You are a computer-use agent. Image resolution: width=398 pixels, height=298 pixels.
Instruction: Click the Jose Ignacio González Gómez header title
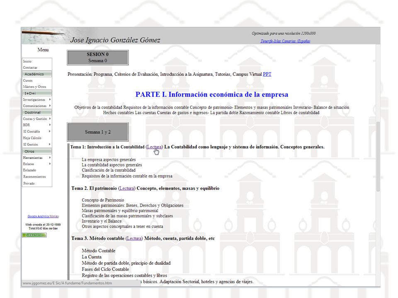pyautogui.click(x=115, y=40)
